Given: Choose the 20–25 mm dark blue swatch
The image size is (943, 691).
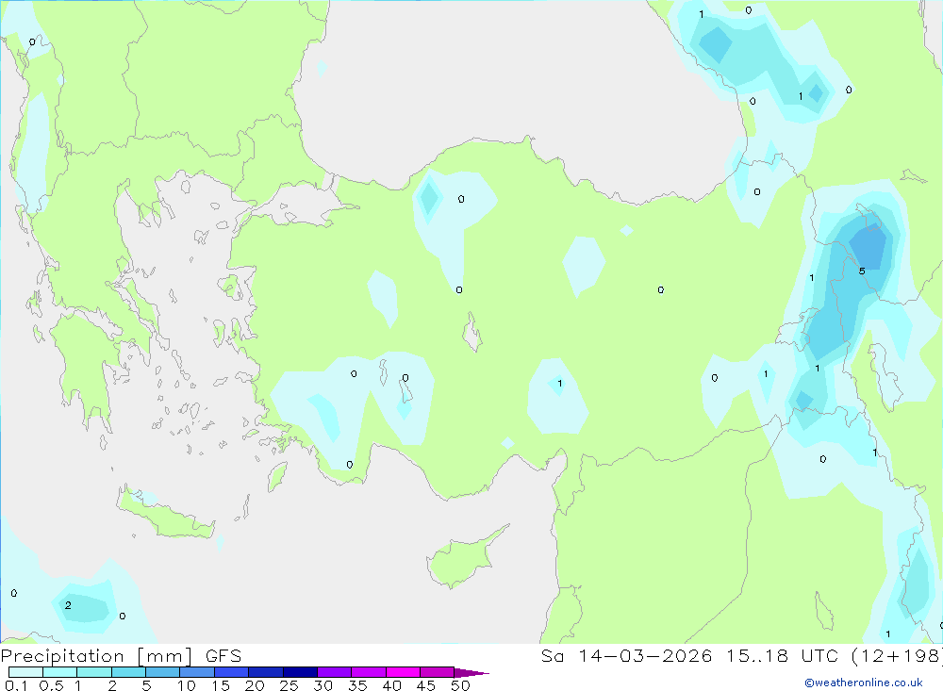Looking at the screenshot, I should (266, 672).
